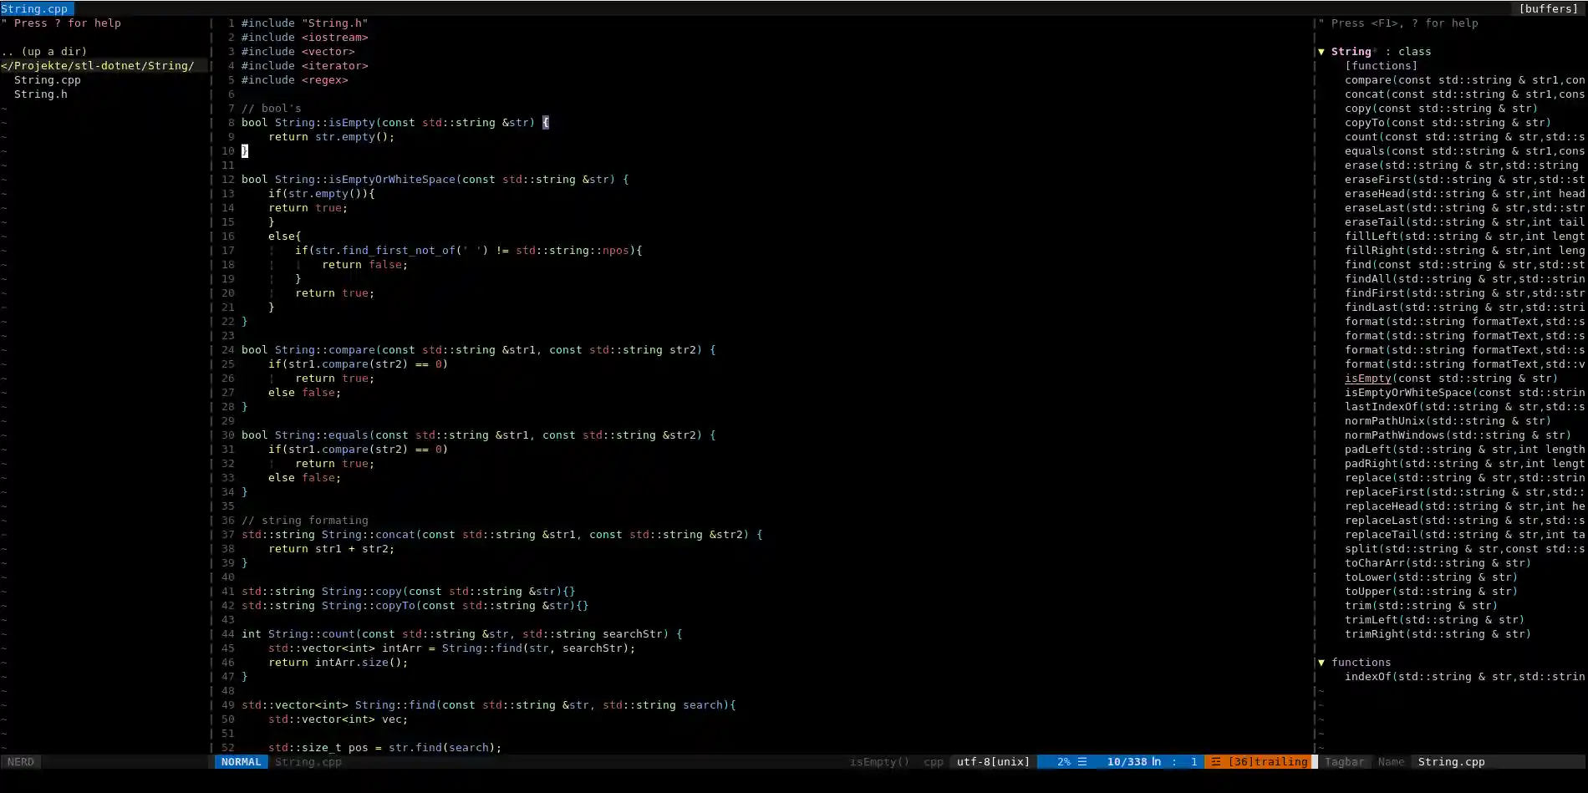This screenshot has height=793, width=1588.
Task: Click the line percentage icon in statusline
Action: tap(1082, 762)
